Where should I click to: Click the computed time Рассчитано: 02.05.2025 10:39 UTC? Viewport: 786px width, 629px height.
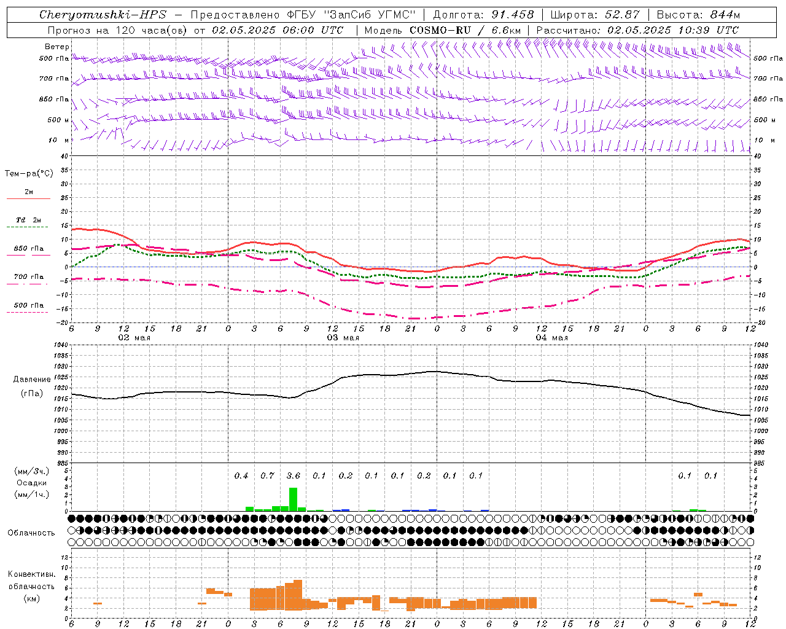(637, 30)
